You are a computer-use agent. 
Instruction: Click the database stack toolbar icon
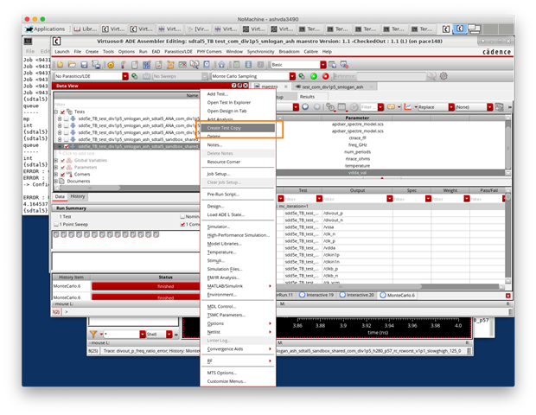coord(248,65)
